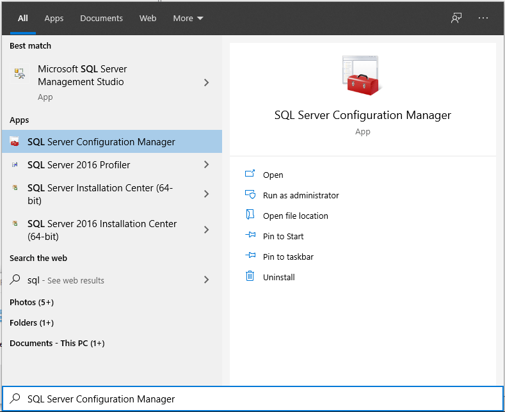Click Open in the preview pane
Viewport: 505px width, 412px height.
pos(273,175)
